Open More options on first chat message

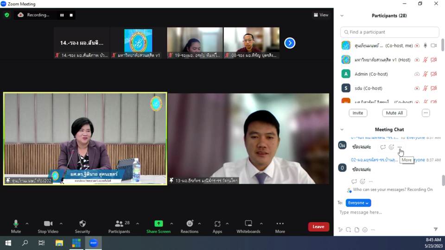coord(400,147)
